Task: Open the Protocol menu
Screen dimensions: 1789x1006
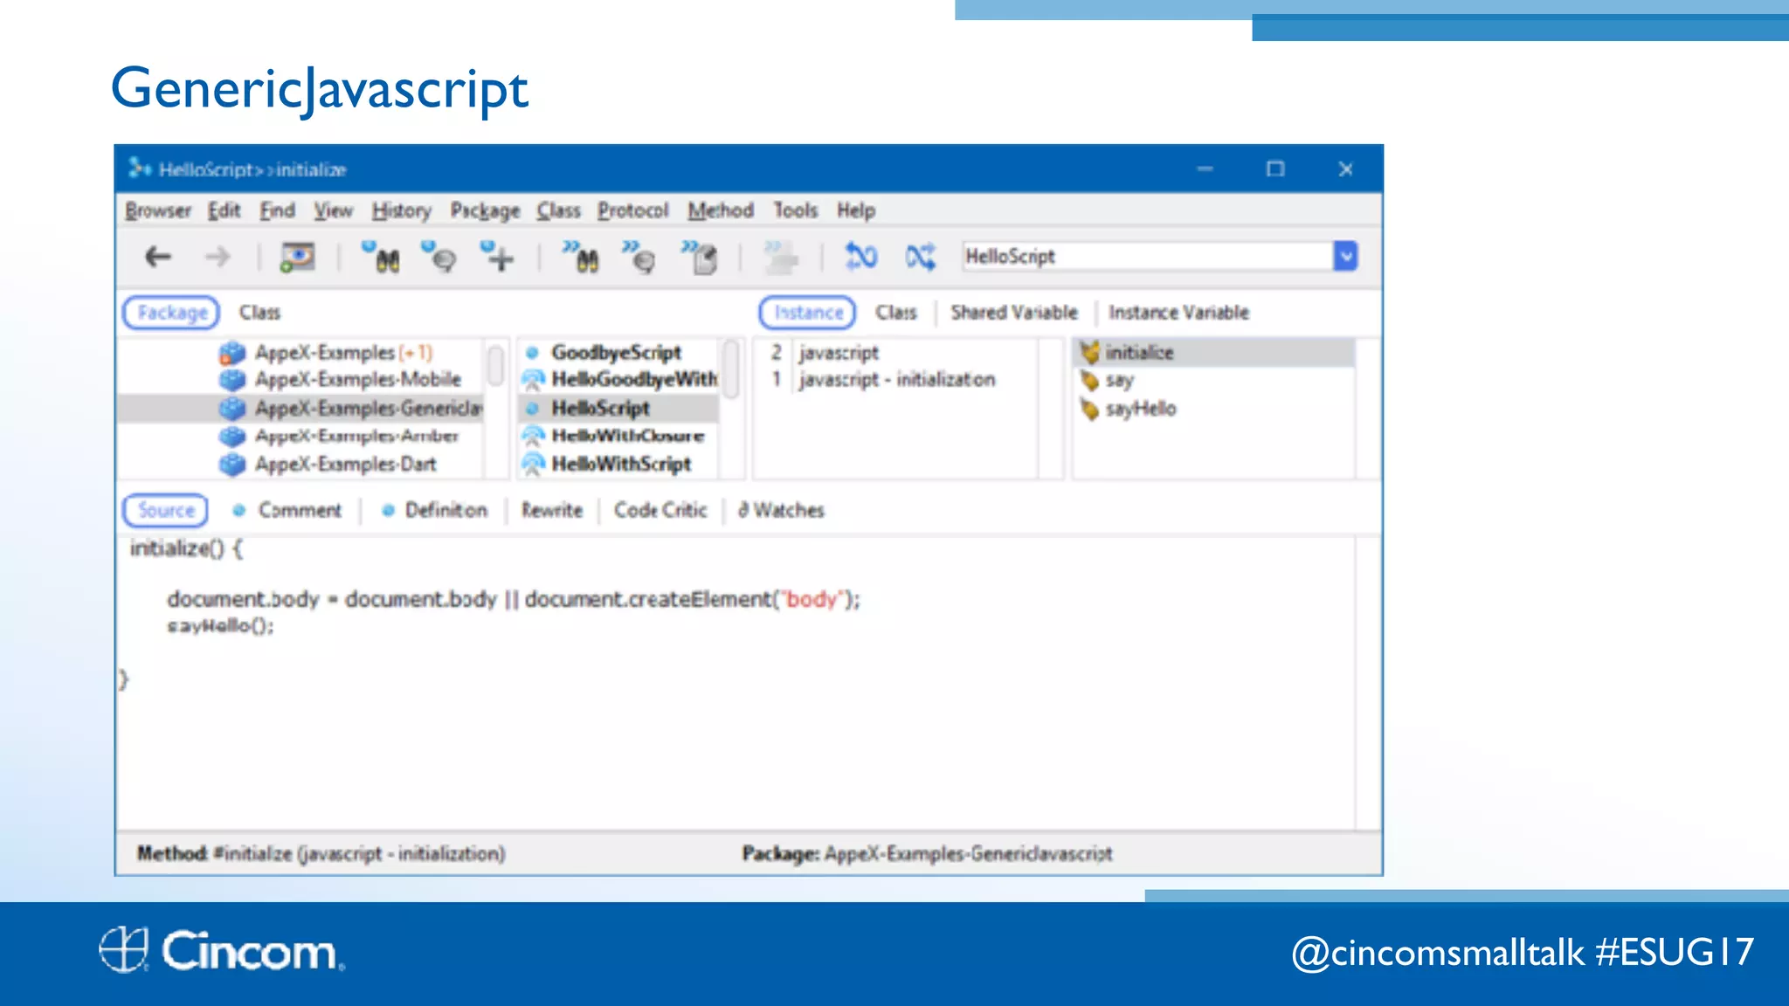Action: point(632,210)
